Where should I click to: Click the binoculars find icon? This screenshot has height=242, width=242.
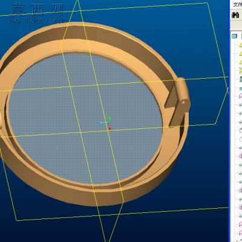coord(235,15)
